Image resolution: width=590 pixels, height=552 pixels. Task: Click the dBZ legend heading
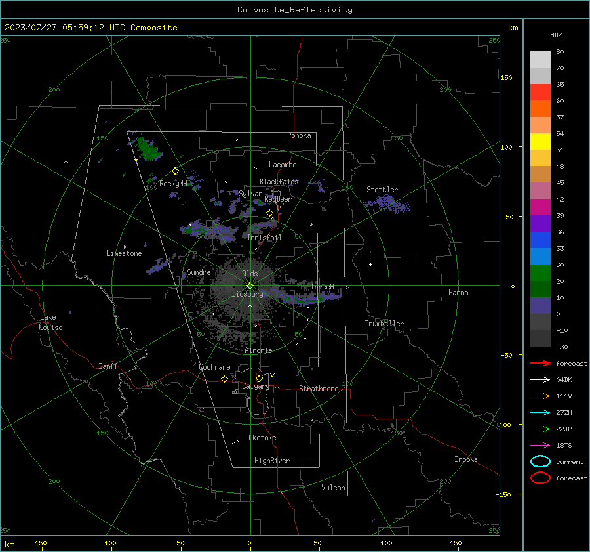click(x=556, y=35)
